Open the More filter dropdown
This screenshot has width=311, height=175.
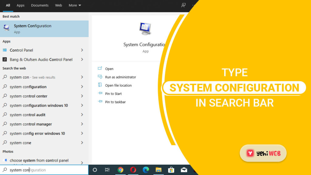tap(75, 5)
